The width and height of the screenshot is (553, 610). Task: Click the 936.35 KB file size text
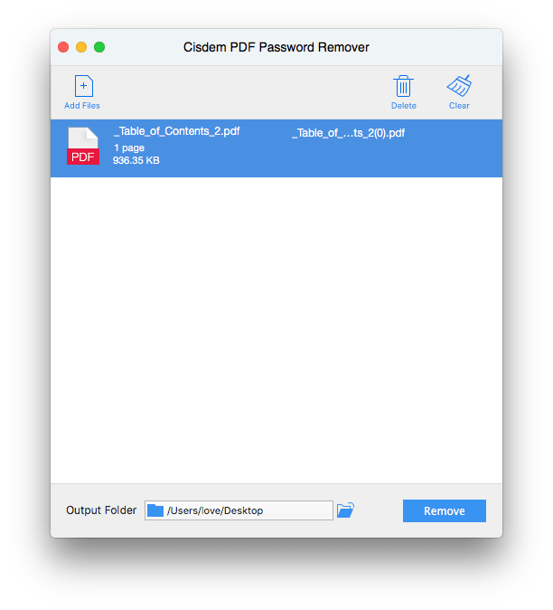pyautogui.click(x=136, y=161)
